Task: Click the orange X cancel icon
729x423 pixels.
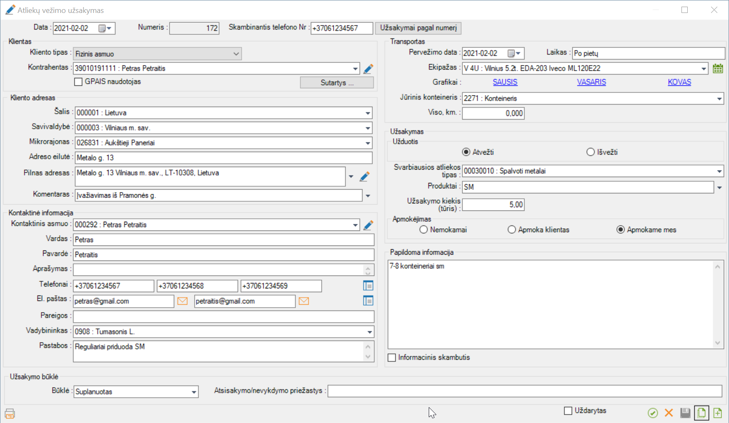Action: (x=669, y=413)
